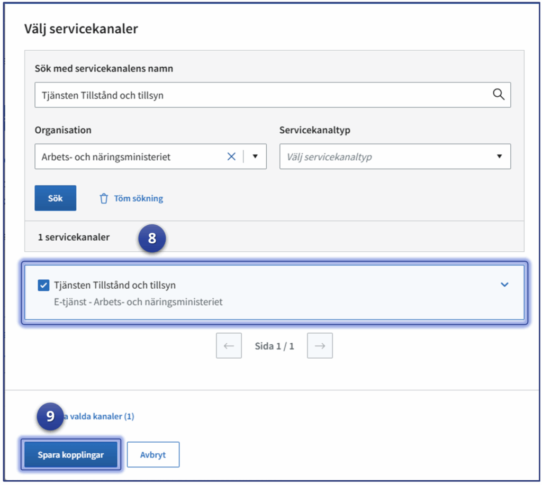This screenshot has height=485, width=542.
Task: Go to the next results page arrow
Action: click(x=320, y=346)
